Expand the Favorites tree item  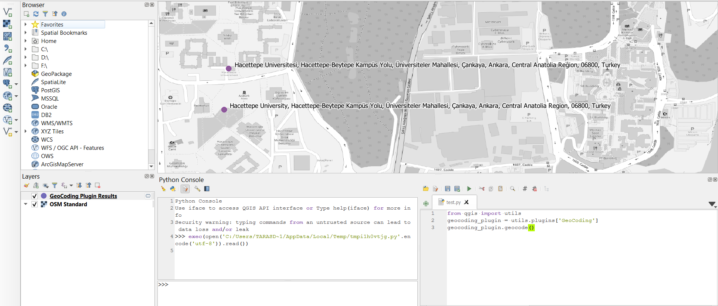click(25, 24)
